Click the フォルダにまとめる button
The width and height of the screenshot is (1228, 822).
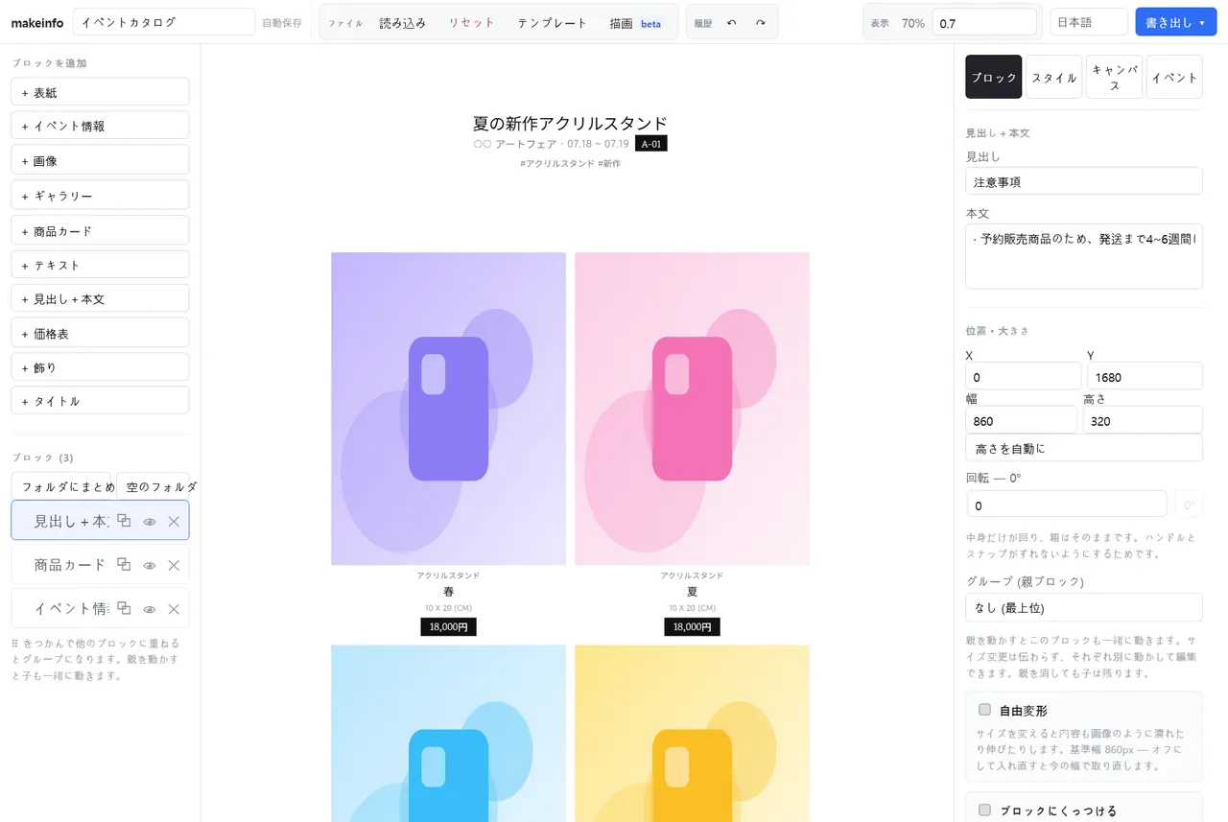(x=61, y=486)
